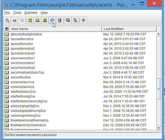Click the Import Key Pair toolbar icon

pyautogui.click(x=45, y=20)
